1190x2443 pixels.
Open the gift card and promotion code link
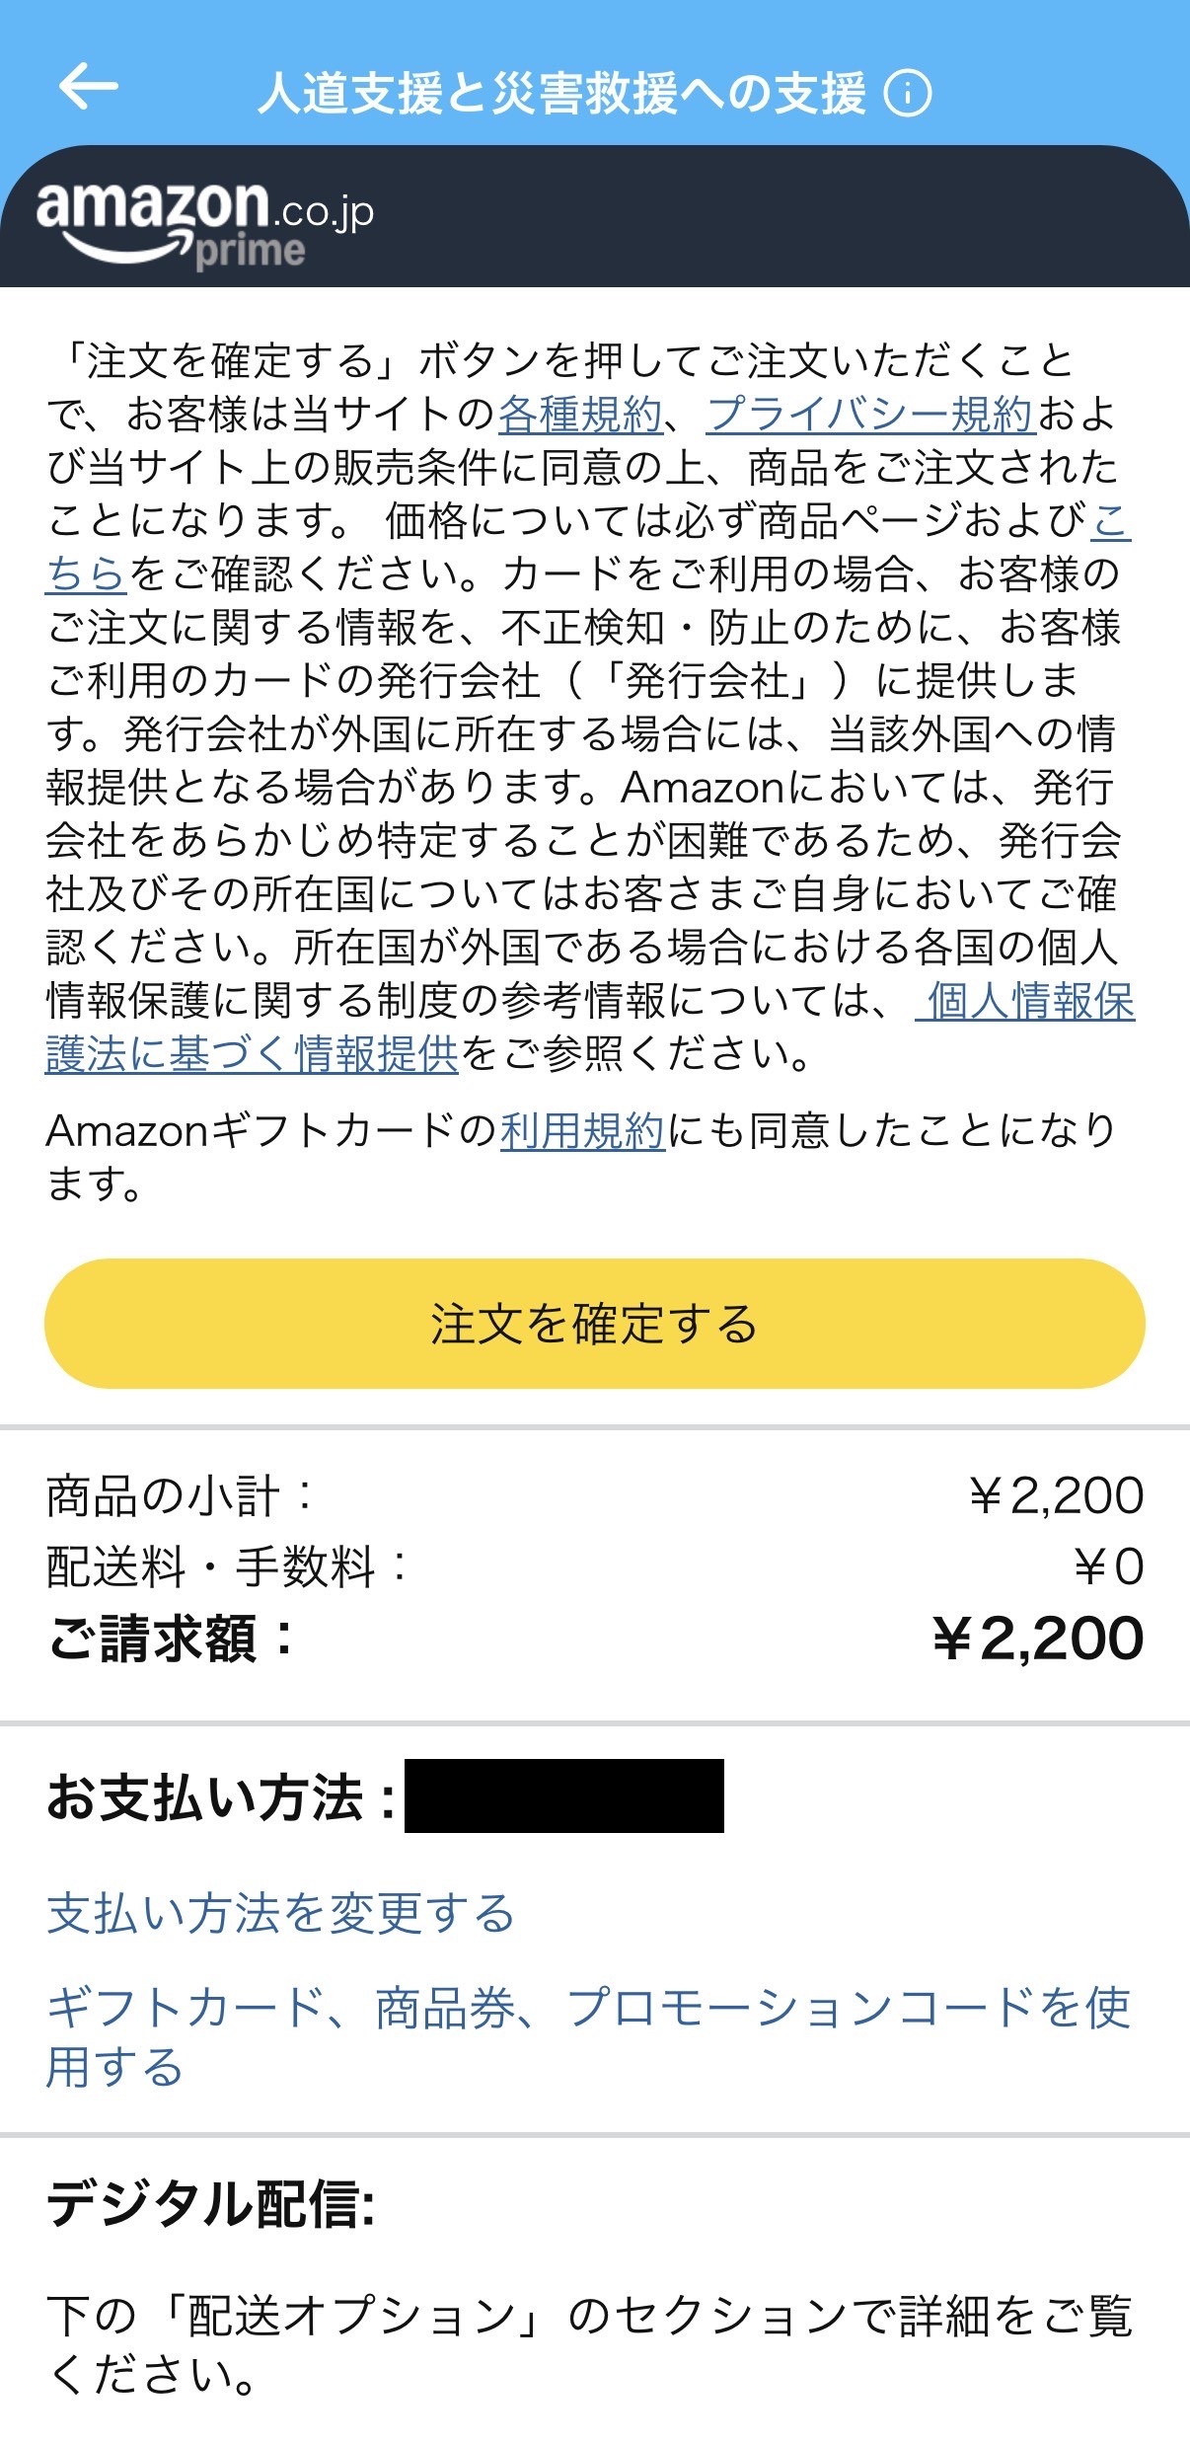coord(587,2008)
